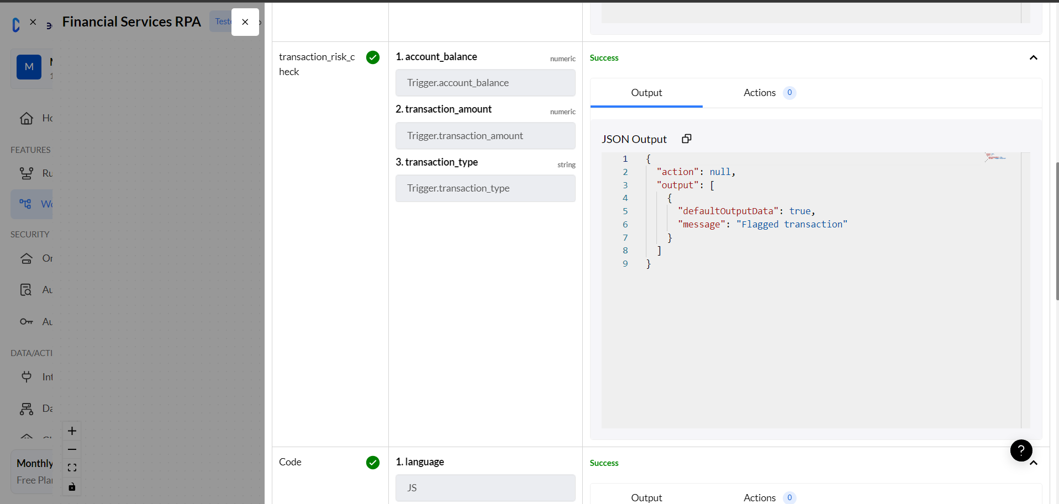Viewport: 1059px width, 504px height.
Task: Click the 3. transaction_type parameter label
Action: (437, 162)
